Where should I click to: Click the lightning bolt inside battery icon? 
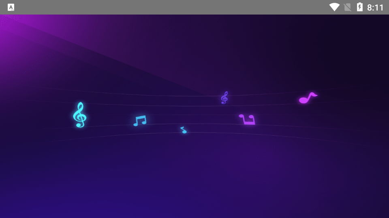click(359, 8)
